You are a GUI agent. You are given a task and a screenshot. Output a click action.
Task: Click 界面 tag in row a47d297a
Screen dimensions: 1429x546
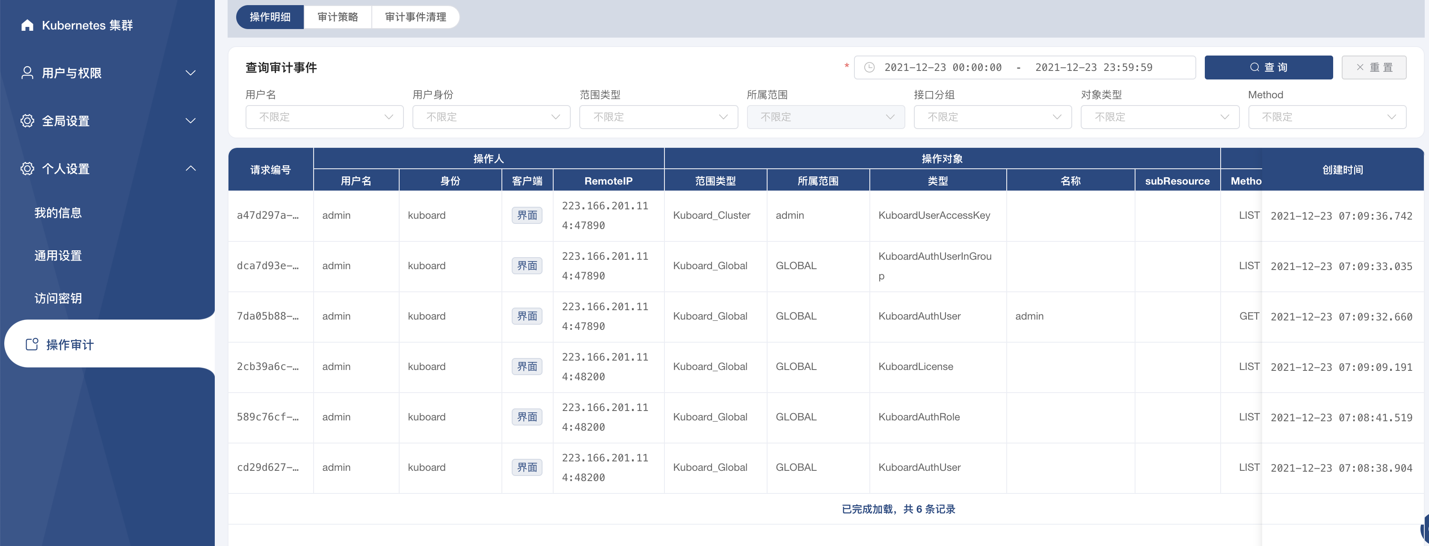pyautogui.click(x=527, y=215)
